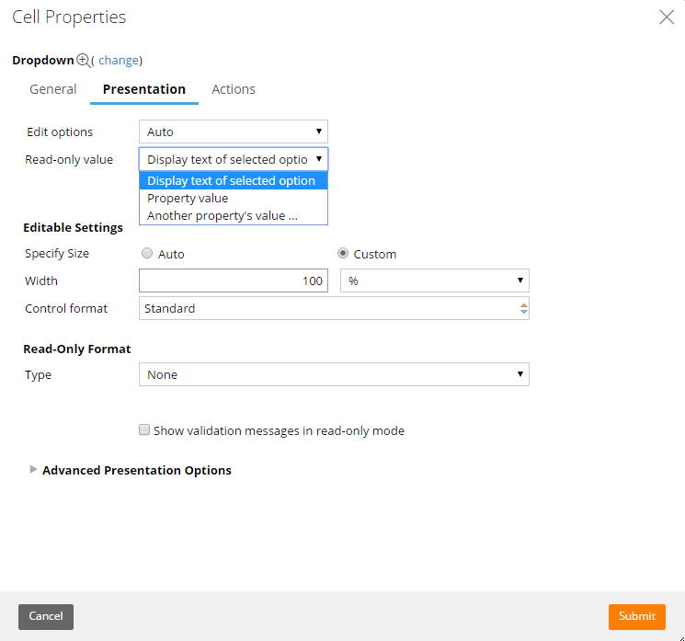Select the Custom size radio button
685x641 pixels.
pyautogui.click(x=343, y=253)
